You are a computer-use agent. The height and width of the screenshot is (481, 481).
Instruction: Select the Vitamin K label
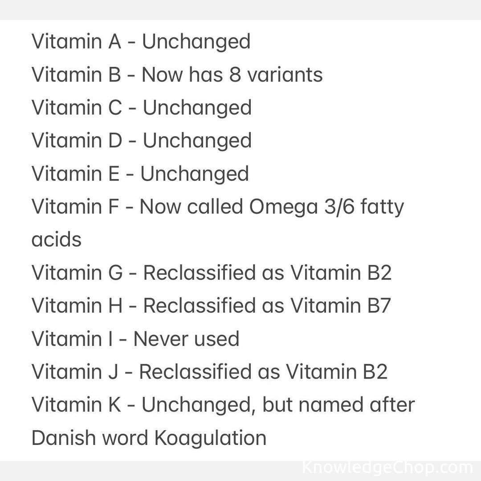(x=76, y=404)
